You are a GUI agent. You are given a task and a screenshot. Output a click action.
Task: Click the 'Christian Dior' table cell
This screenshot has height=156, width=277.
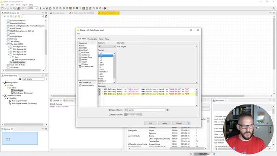pos(154,142)
